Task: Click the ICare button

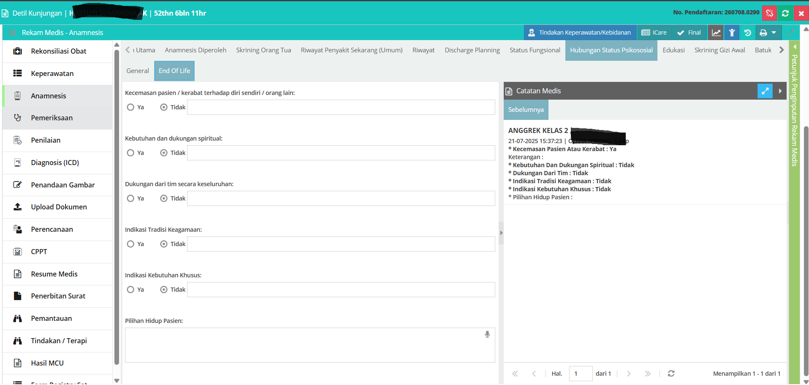Action: pyautogui.click(x=654, y=33)
